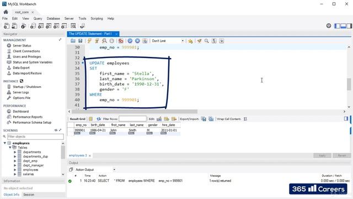Click the horizontal editor scrollbar
353x199 pixels.
(x=135, y=112)
